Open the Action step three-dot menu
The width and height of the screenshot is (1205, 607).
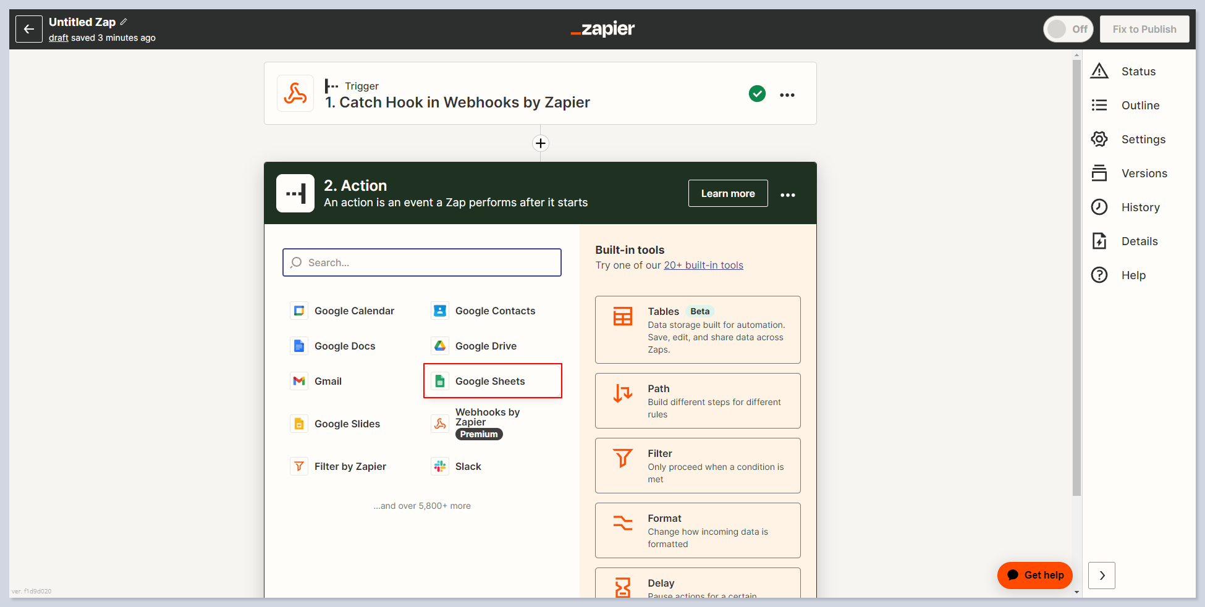tap(787, 195)
